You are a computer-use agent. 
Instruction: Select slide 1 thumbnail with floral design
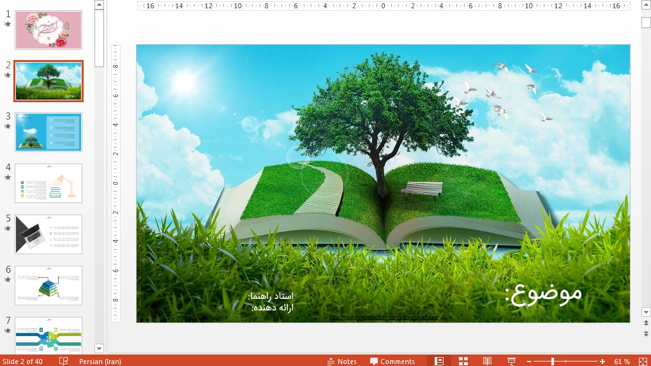49,30
